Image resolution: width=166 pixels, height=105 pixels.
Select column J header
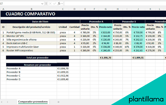pos(138,9)
